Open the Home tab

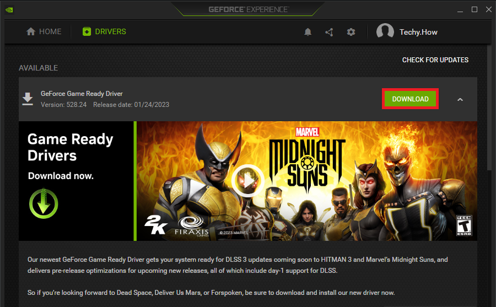point(44,31)
